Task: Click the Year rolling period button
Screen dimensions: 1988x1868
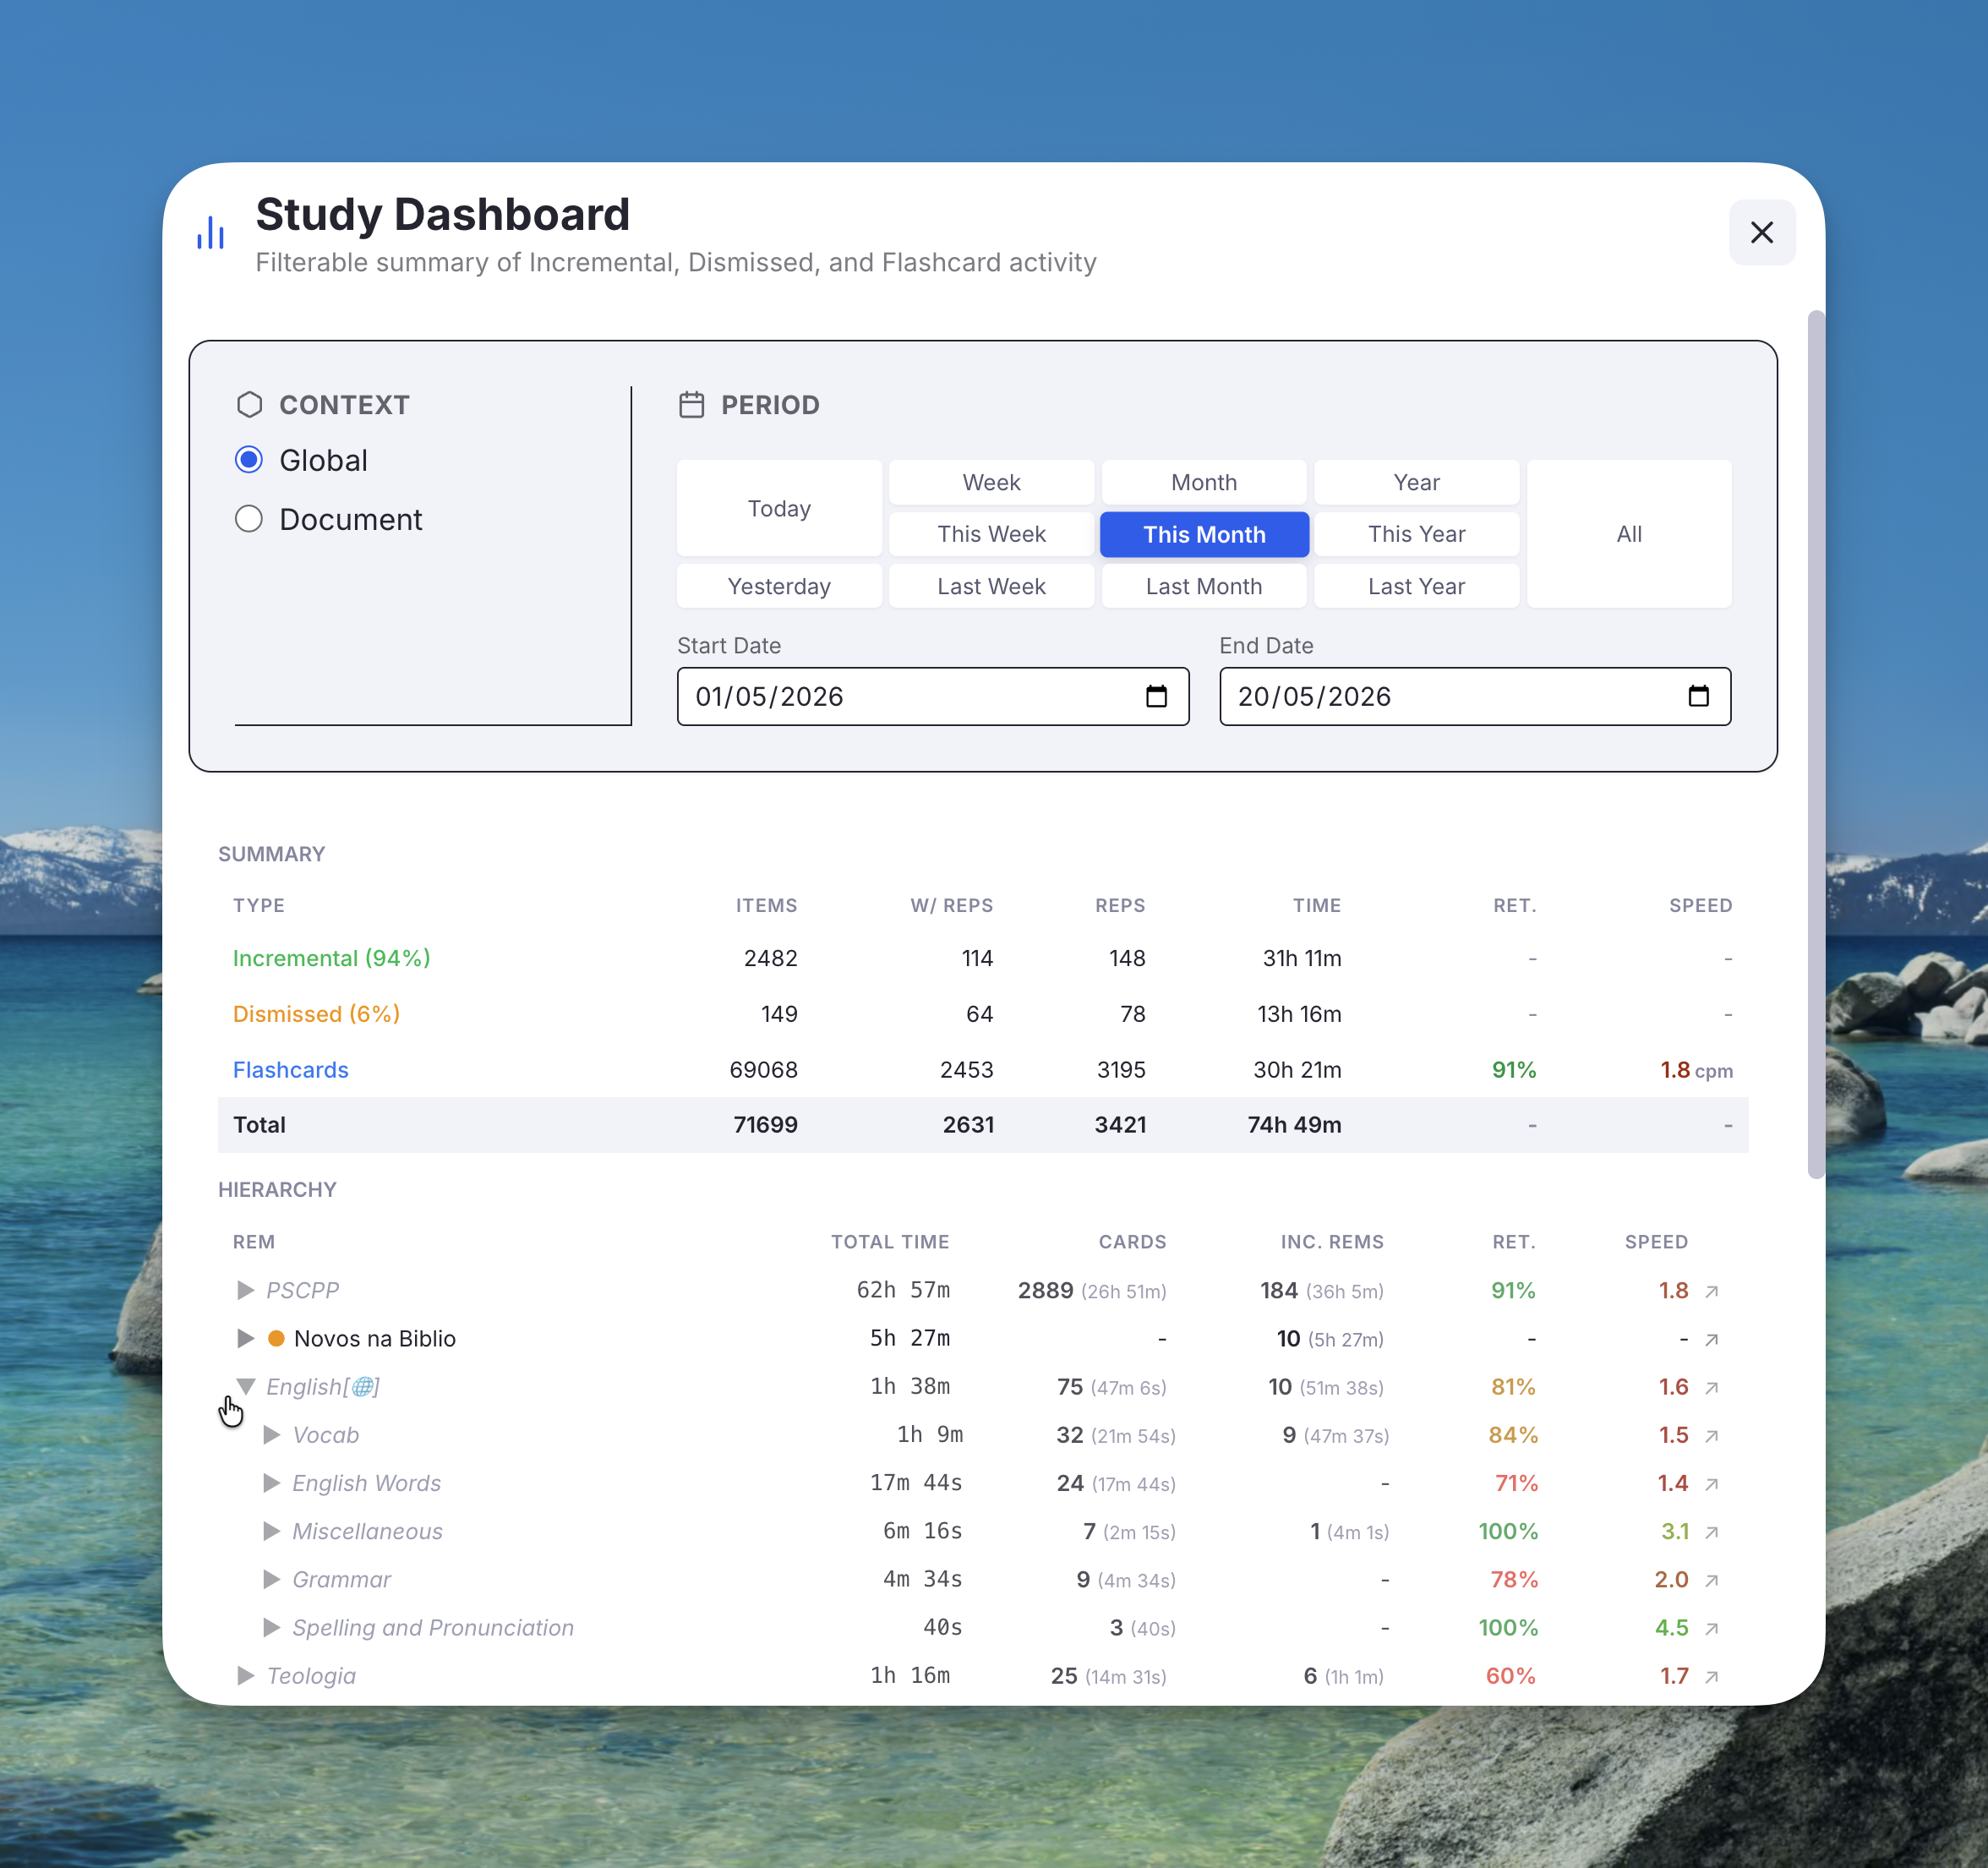Action: [1416, 482]
